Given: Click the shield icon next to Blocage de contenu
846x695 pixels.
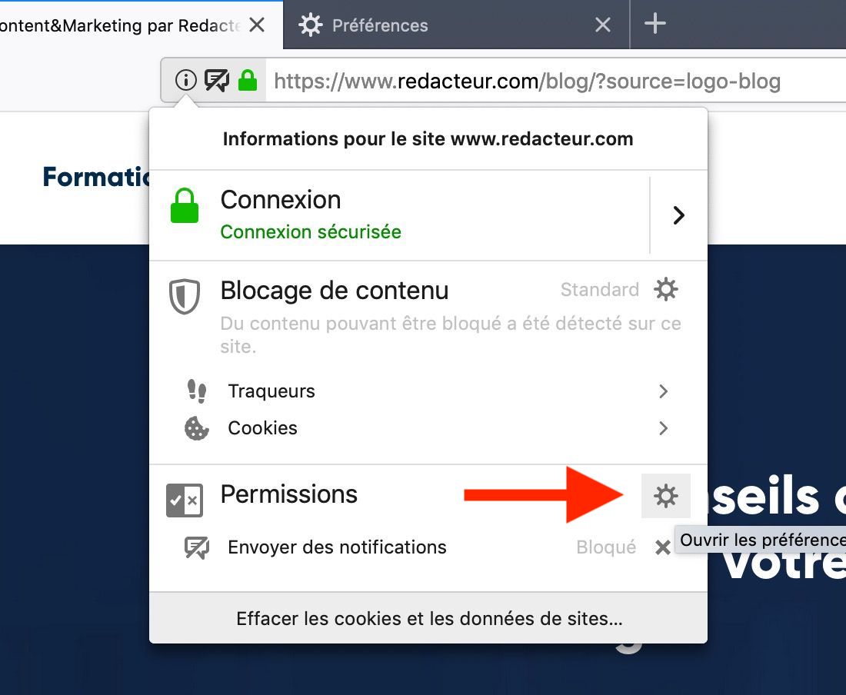Looking at the screenshot, I should [x=185, y=298].
